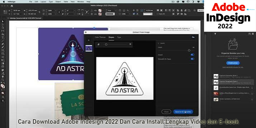The width and height of the screenshot is (256, 128).
Task: Switch to the Color Themes tab
Action: 100,37
